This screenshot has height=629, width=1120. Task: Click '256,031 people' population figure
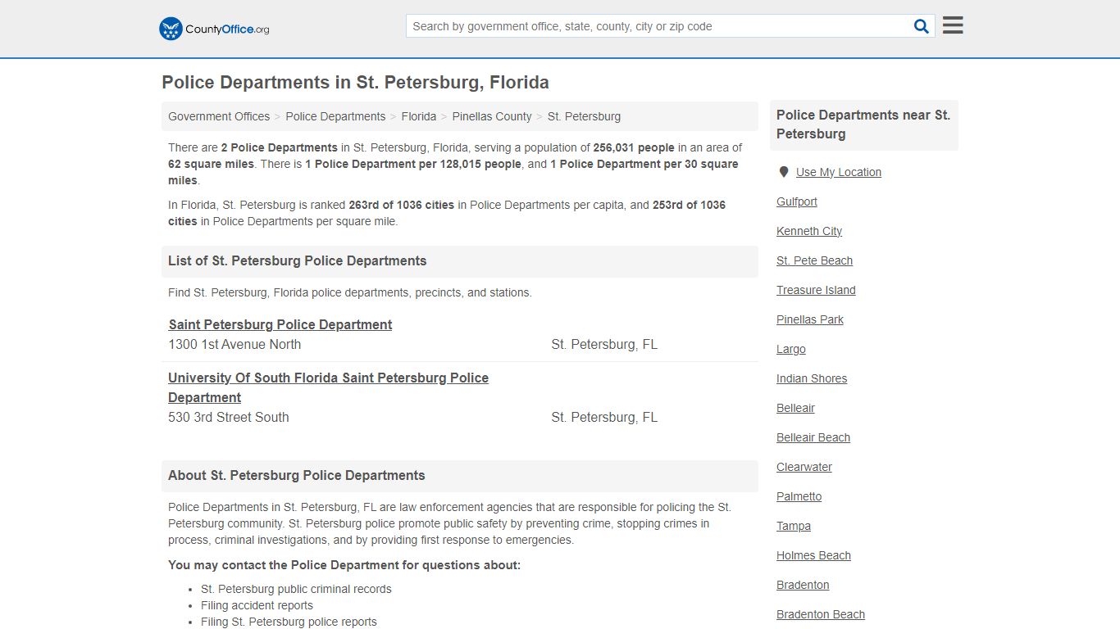pyautogui.click(x=634, y=147)
